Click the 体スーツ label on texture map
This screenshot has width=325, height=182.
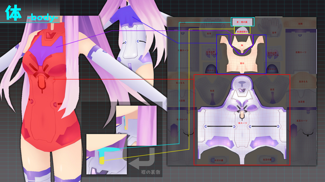tap(242, 123)
